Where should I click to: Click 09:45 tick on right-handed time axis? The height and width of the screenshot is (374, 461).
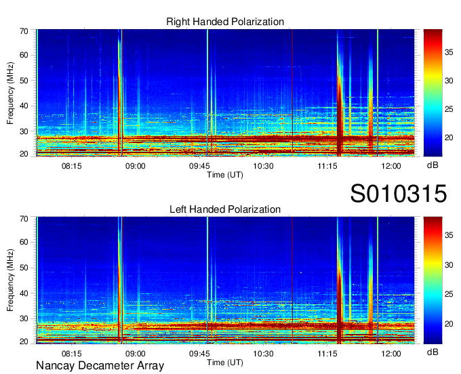(199, 166)
